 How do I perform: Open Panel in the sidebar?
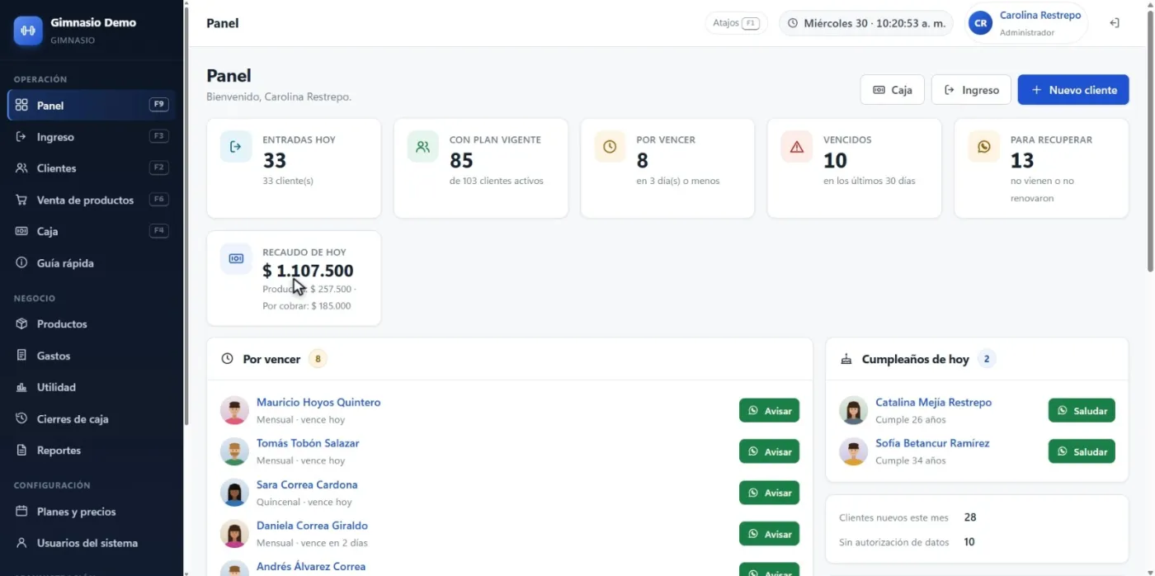(x=91, y=105)
